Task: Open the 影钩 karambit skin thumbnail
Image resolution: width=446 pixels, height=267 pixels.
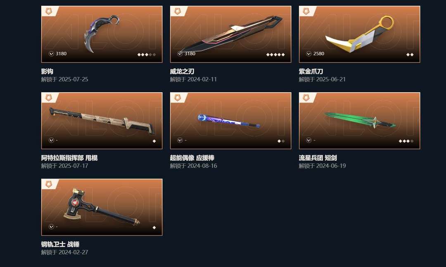Action: [102, 34]
